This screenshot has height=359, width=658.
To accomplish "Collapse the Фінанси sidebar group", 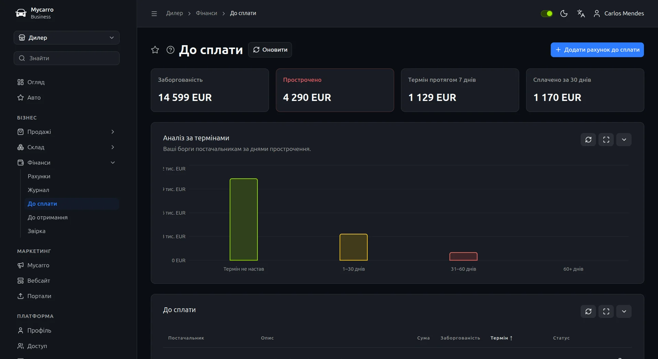I will (67, 163).
